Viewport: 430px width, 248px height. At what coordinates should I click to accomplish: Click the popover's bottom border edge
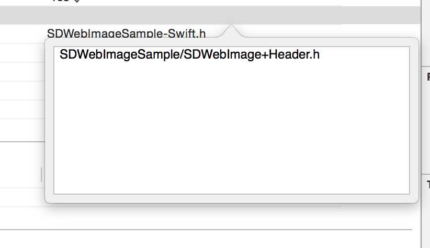click(x=231, y=202)
